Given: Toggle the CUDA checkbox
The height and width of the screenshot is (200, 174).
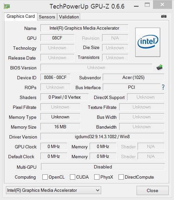Looking at the screenshot, I should [73, 177].
